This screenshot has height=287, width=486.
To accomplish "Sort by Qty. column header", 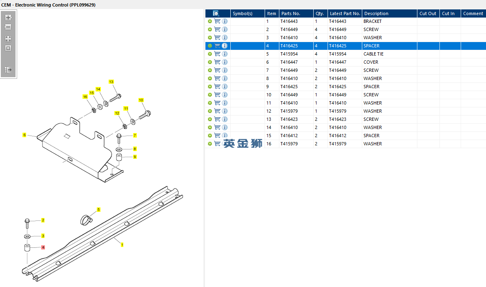I will coord(321,13).
